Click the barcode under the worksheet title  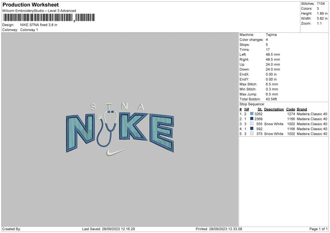(x=49, y=18)
